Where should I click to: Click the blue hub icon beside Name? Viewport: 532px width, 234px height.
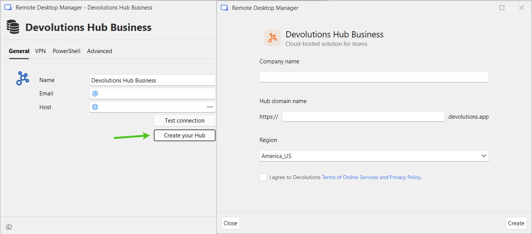[x=23, y=78]
